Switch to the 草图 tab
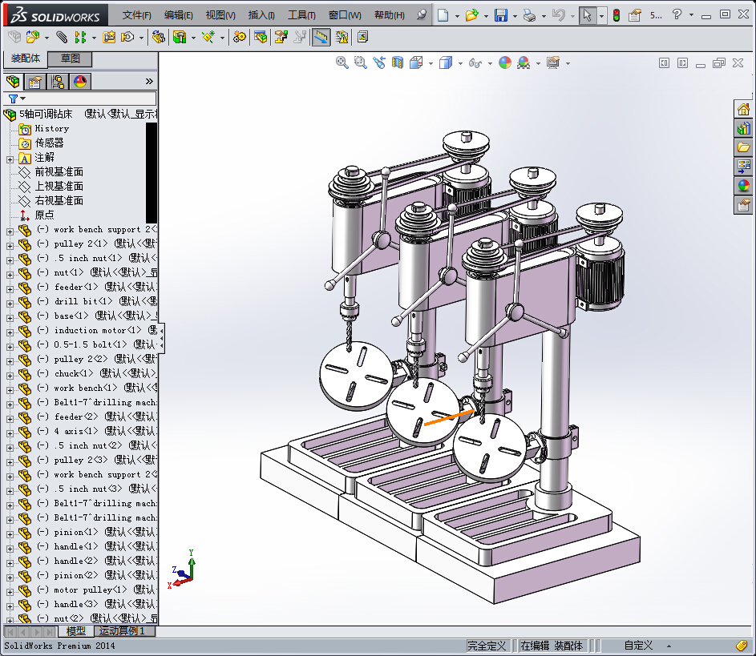The height and width of the screenshot is (656, 756). [71, 59]
